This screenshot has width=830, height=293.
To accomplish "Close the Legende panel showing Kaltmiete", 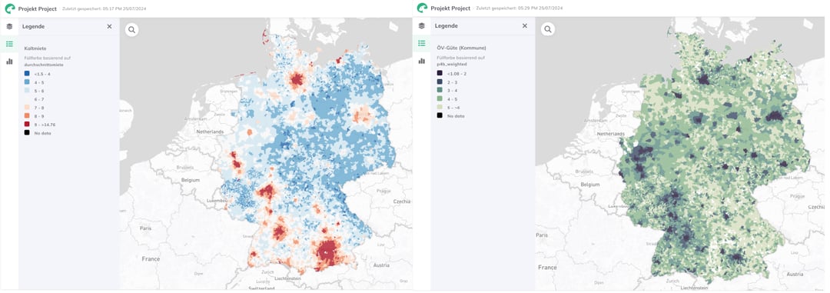I will coord(109,26).
